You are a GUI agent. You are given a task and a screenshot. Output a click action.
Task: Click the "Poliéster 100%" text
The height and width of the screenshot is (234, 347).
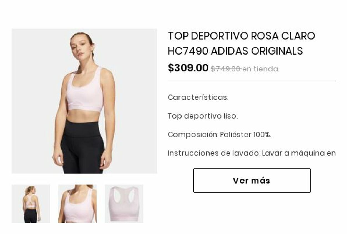[x=245, y=135]
